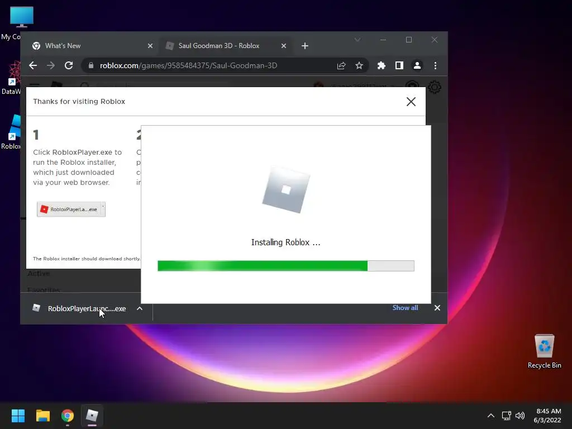Click RobloxPlayerLa...exe image in dialog

pyautogui.click(x=71, y=209)
